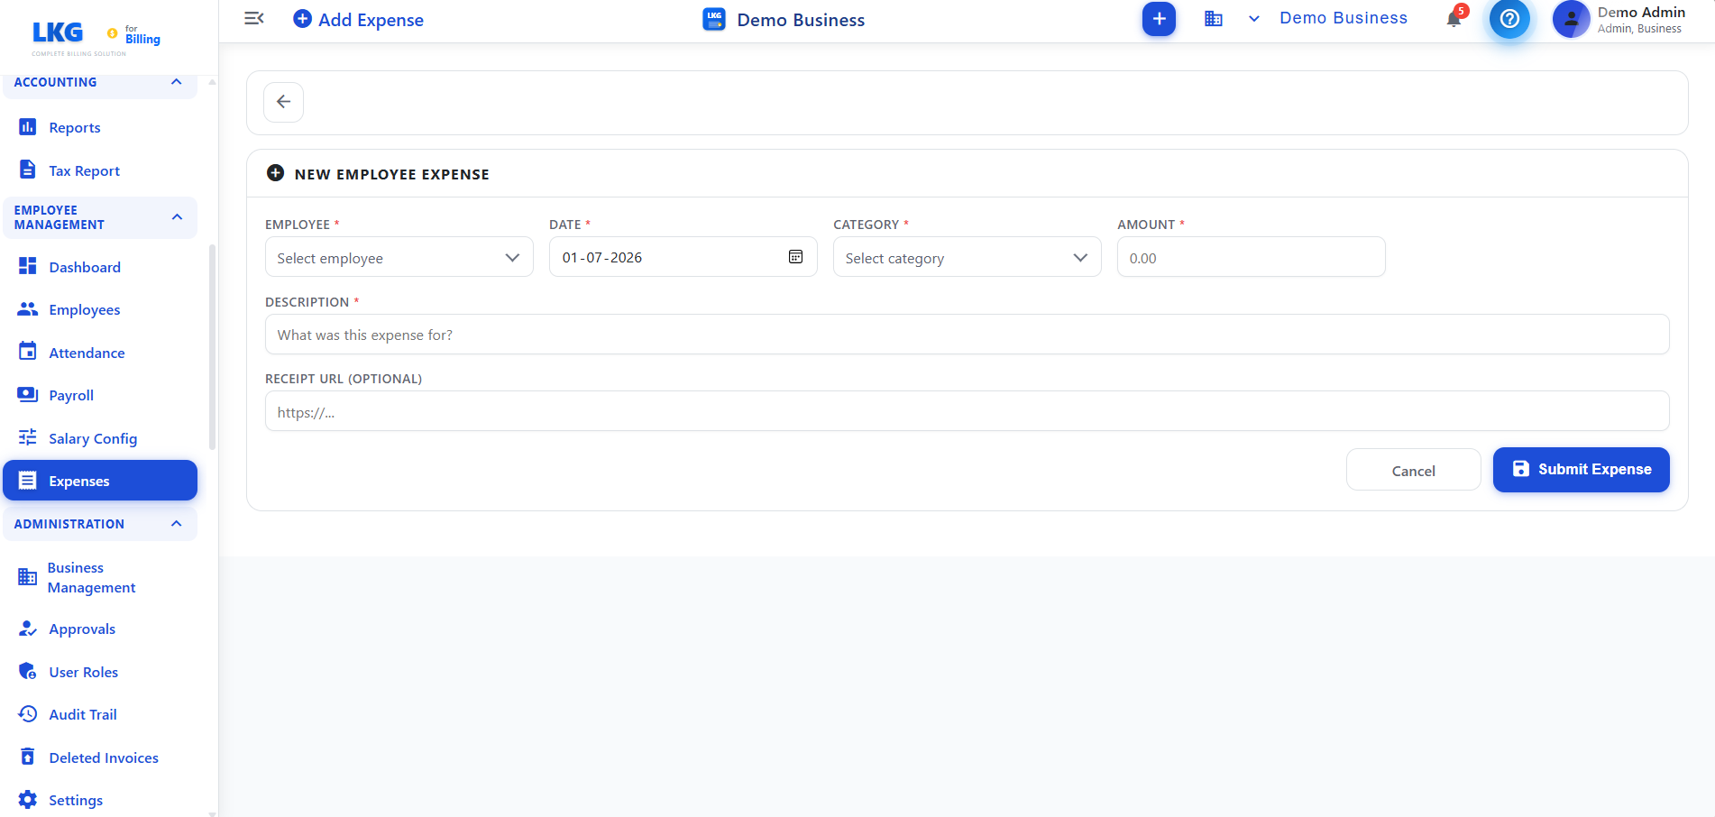Open notifications bell with 5 badge

tap(1454, 18)
